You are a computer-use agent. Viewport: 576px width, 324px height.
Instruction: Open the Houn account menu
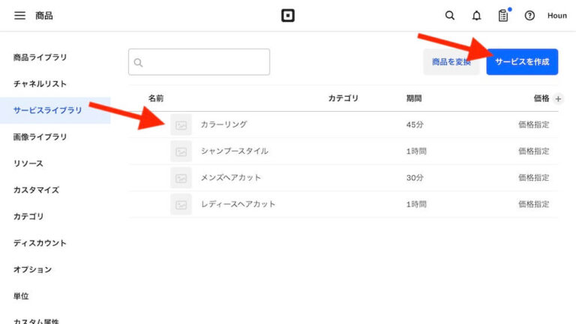pyautogui.click(x=556, y=16)
